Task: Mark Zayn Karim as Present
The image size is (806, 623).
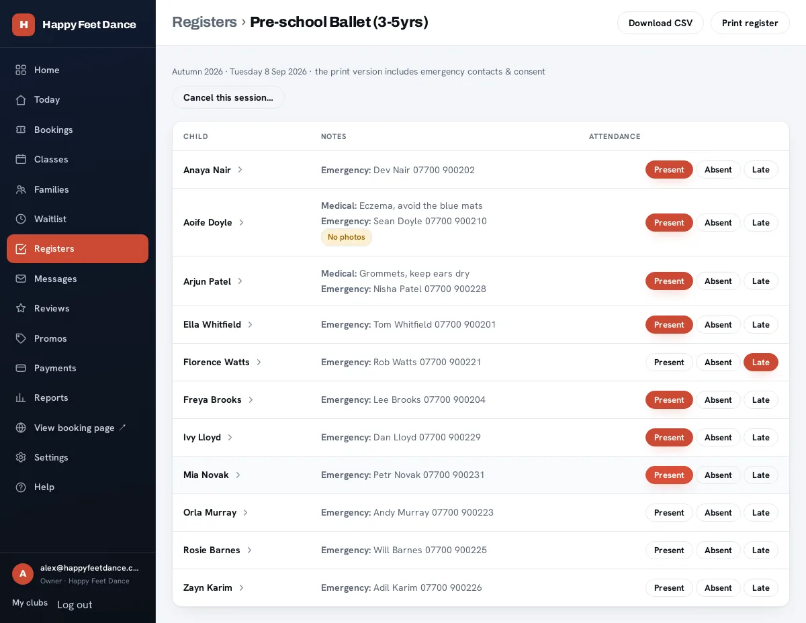Action: (x=669, y=588)
